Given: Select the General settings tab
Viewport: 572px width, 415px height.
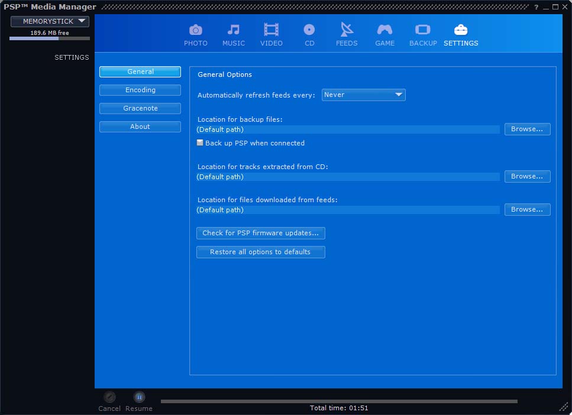Looking at the screenshot, I should click(x=140, y=72).
